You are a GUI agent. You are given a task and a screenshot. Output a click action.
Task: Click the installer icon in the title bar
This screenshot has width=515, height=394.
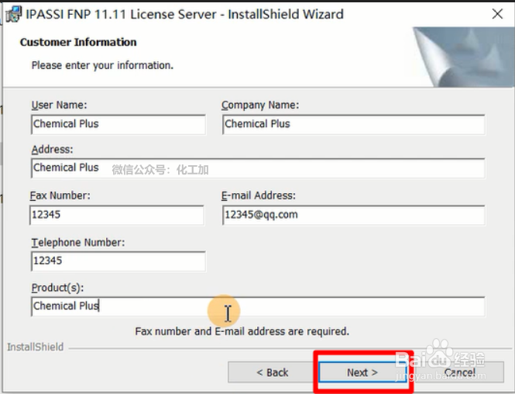[13, 14]
